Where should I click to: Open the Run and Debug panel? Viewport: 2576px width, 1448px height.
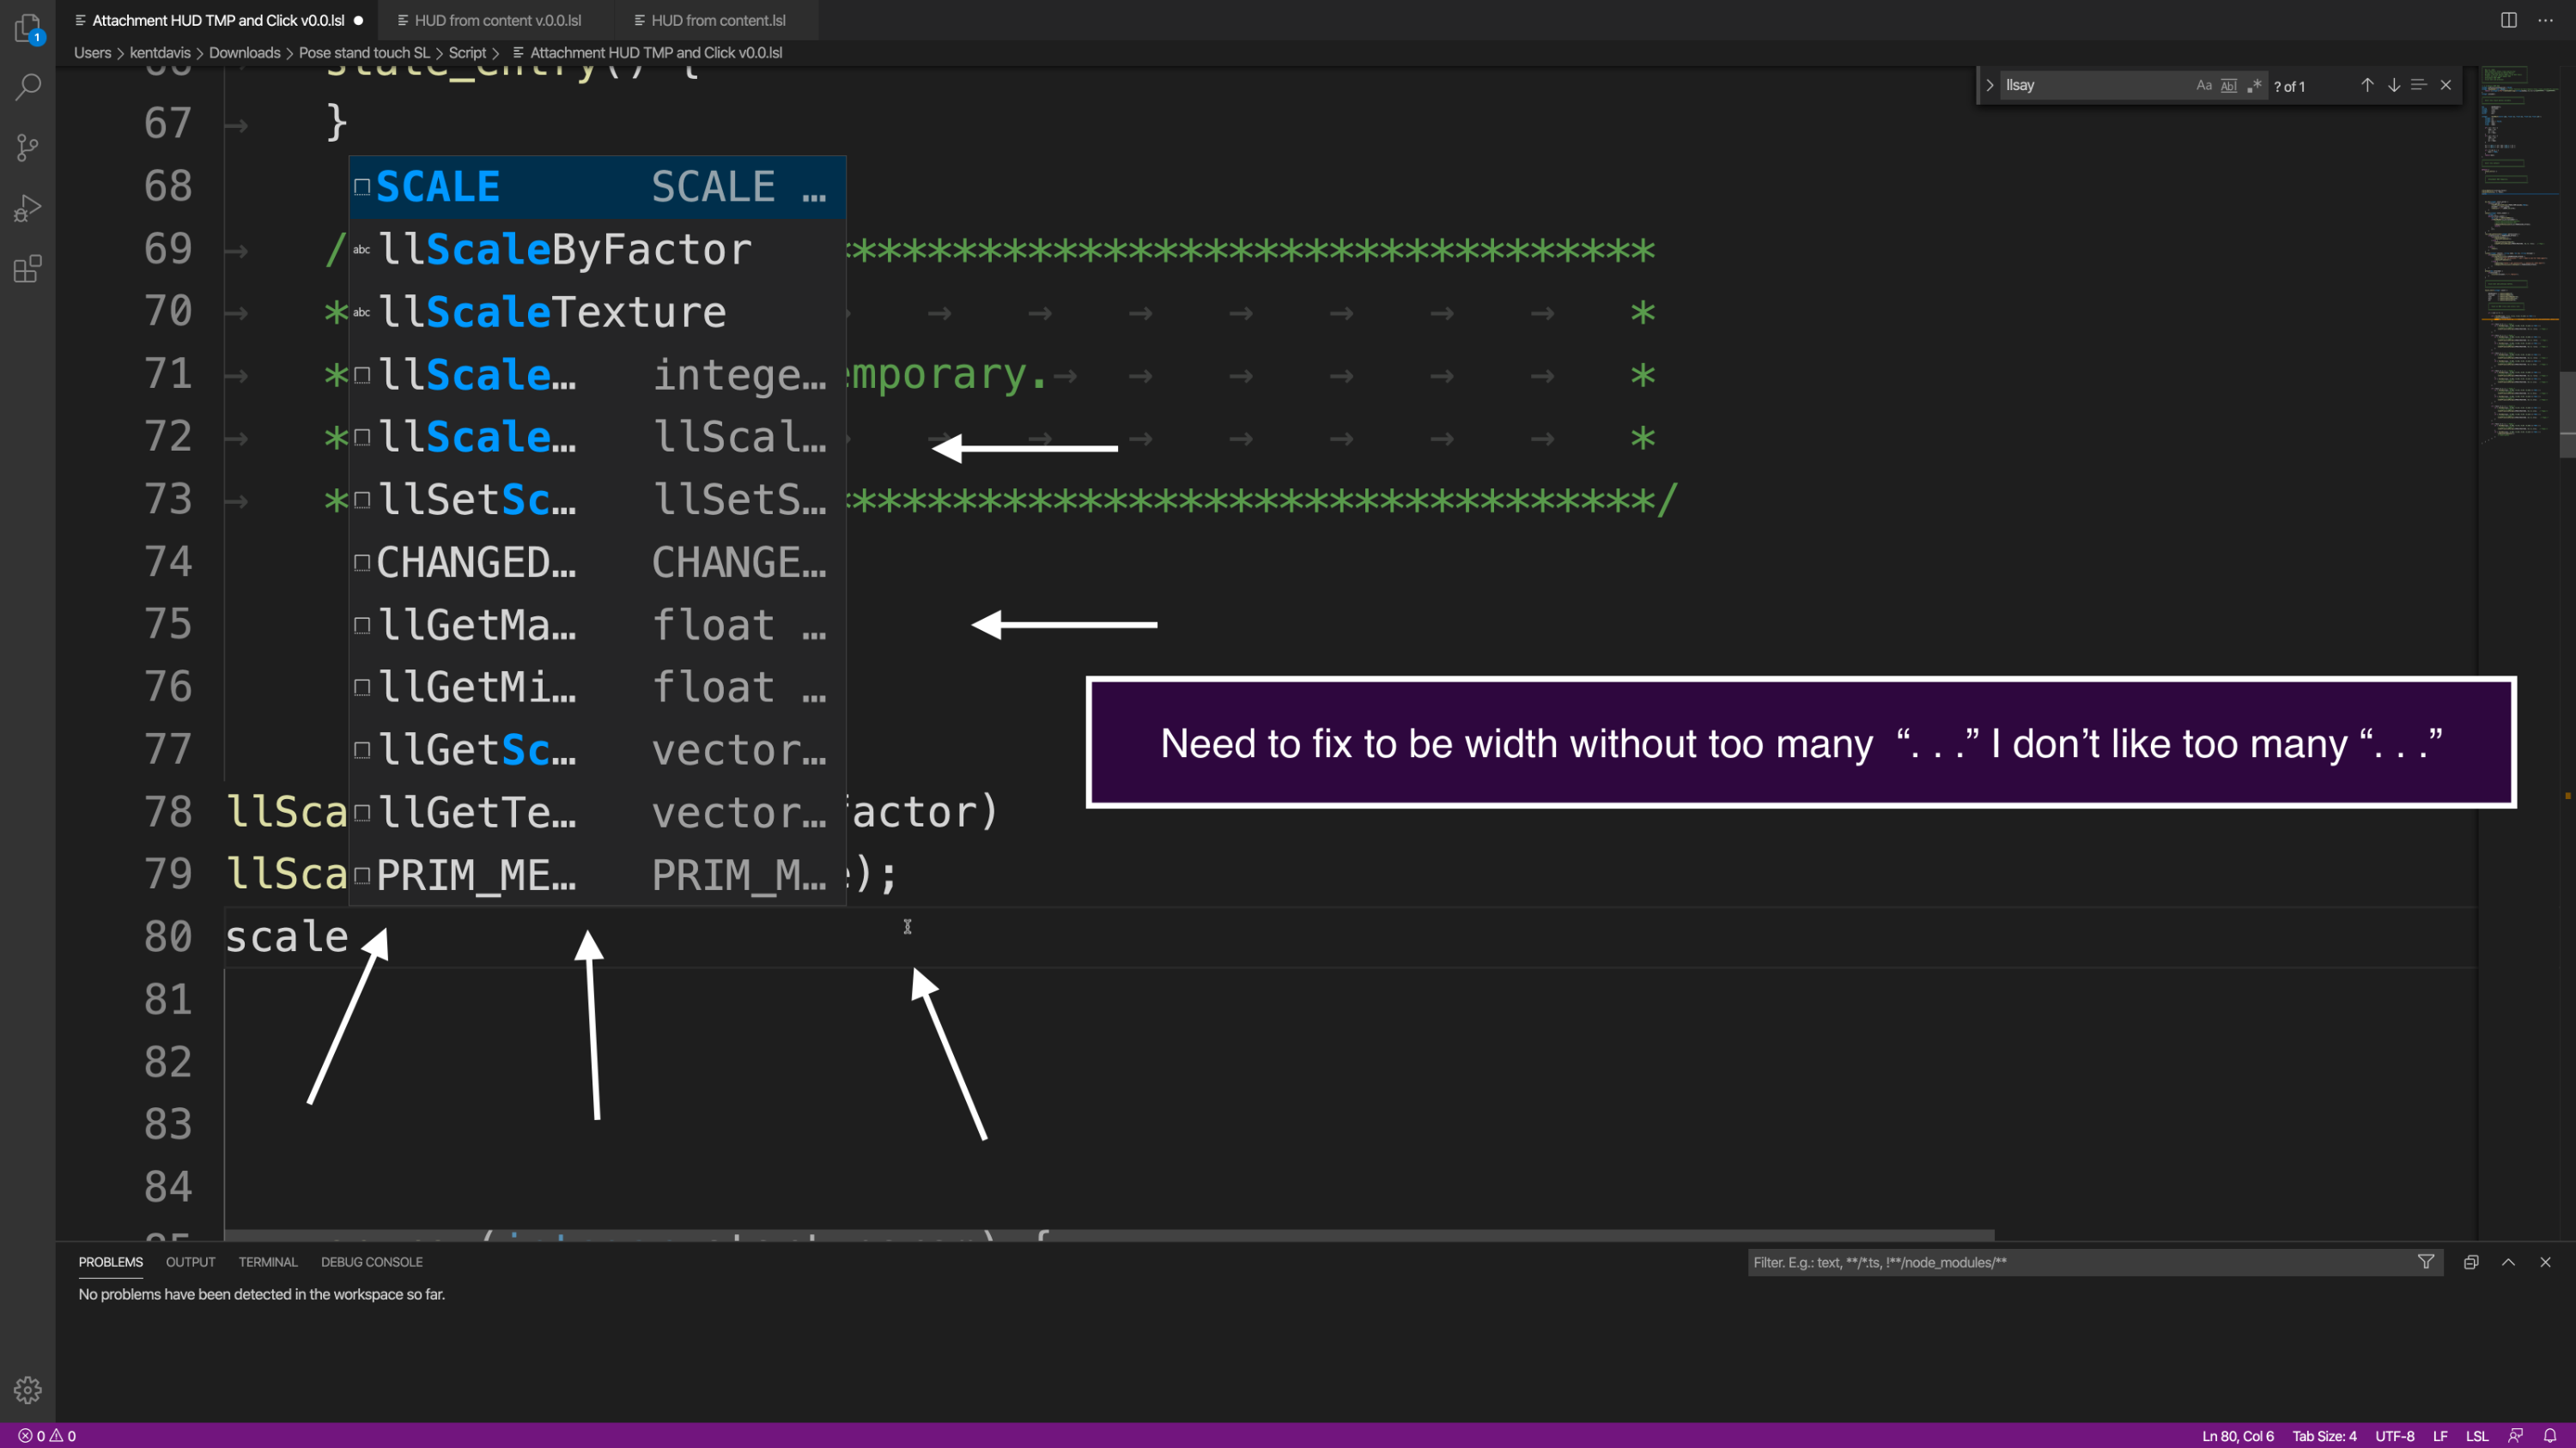click(27, 207)
